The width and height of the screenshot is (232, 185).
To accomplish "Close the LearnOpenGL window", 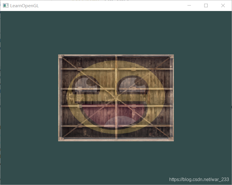I will click(223, 6).
